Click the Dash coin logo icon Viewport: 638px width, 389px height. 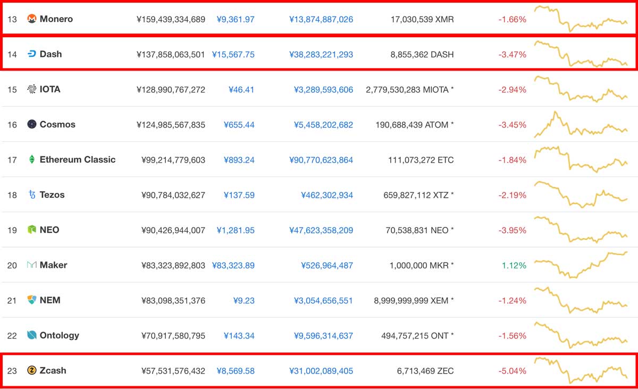click(31, 54)
